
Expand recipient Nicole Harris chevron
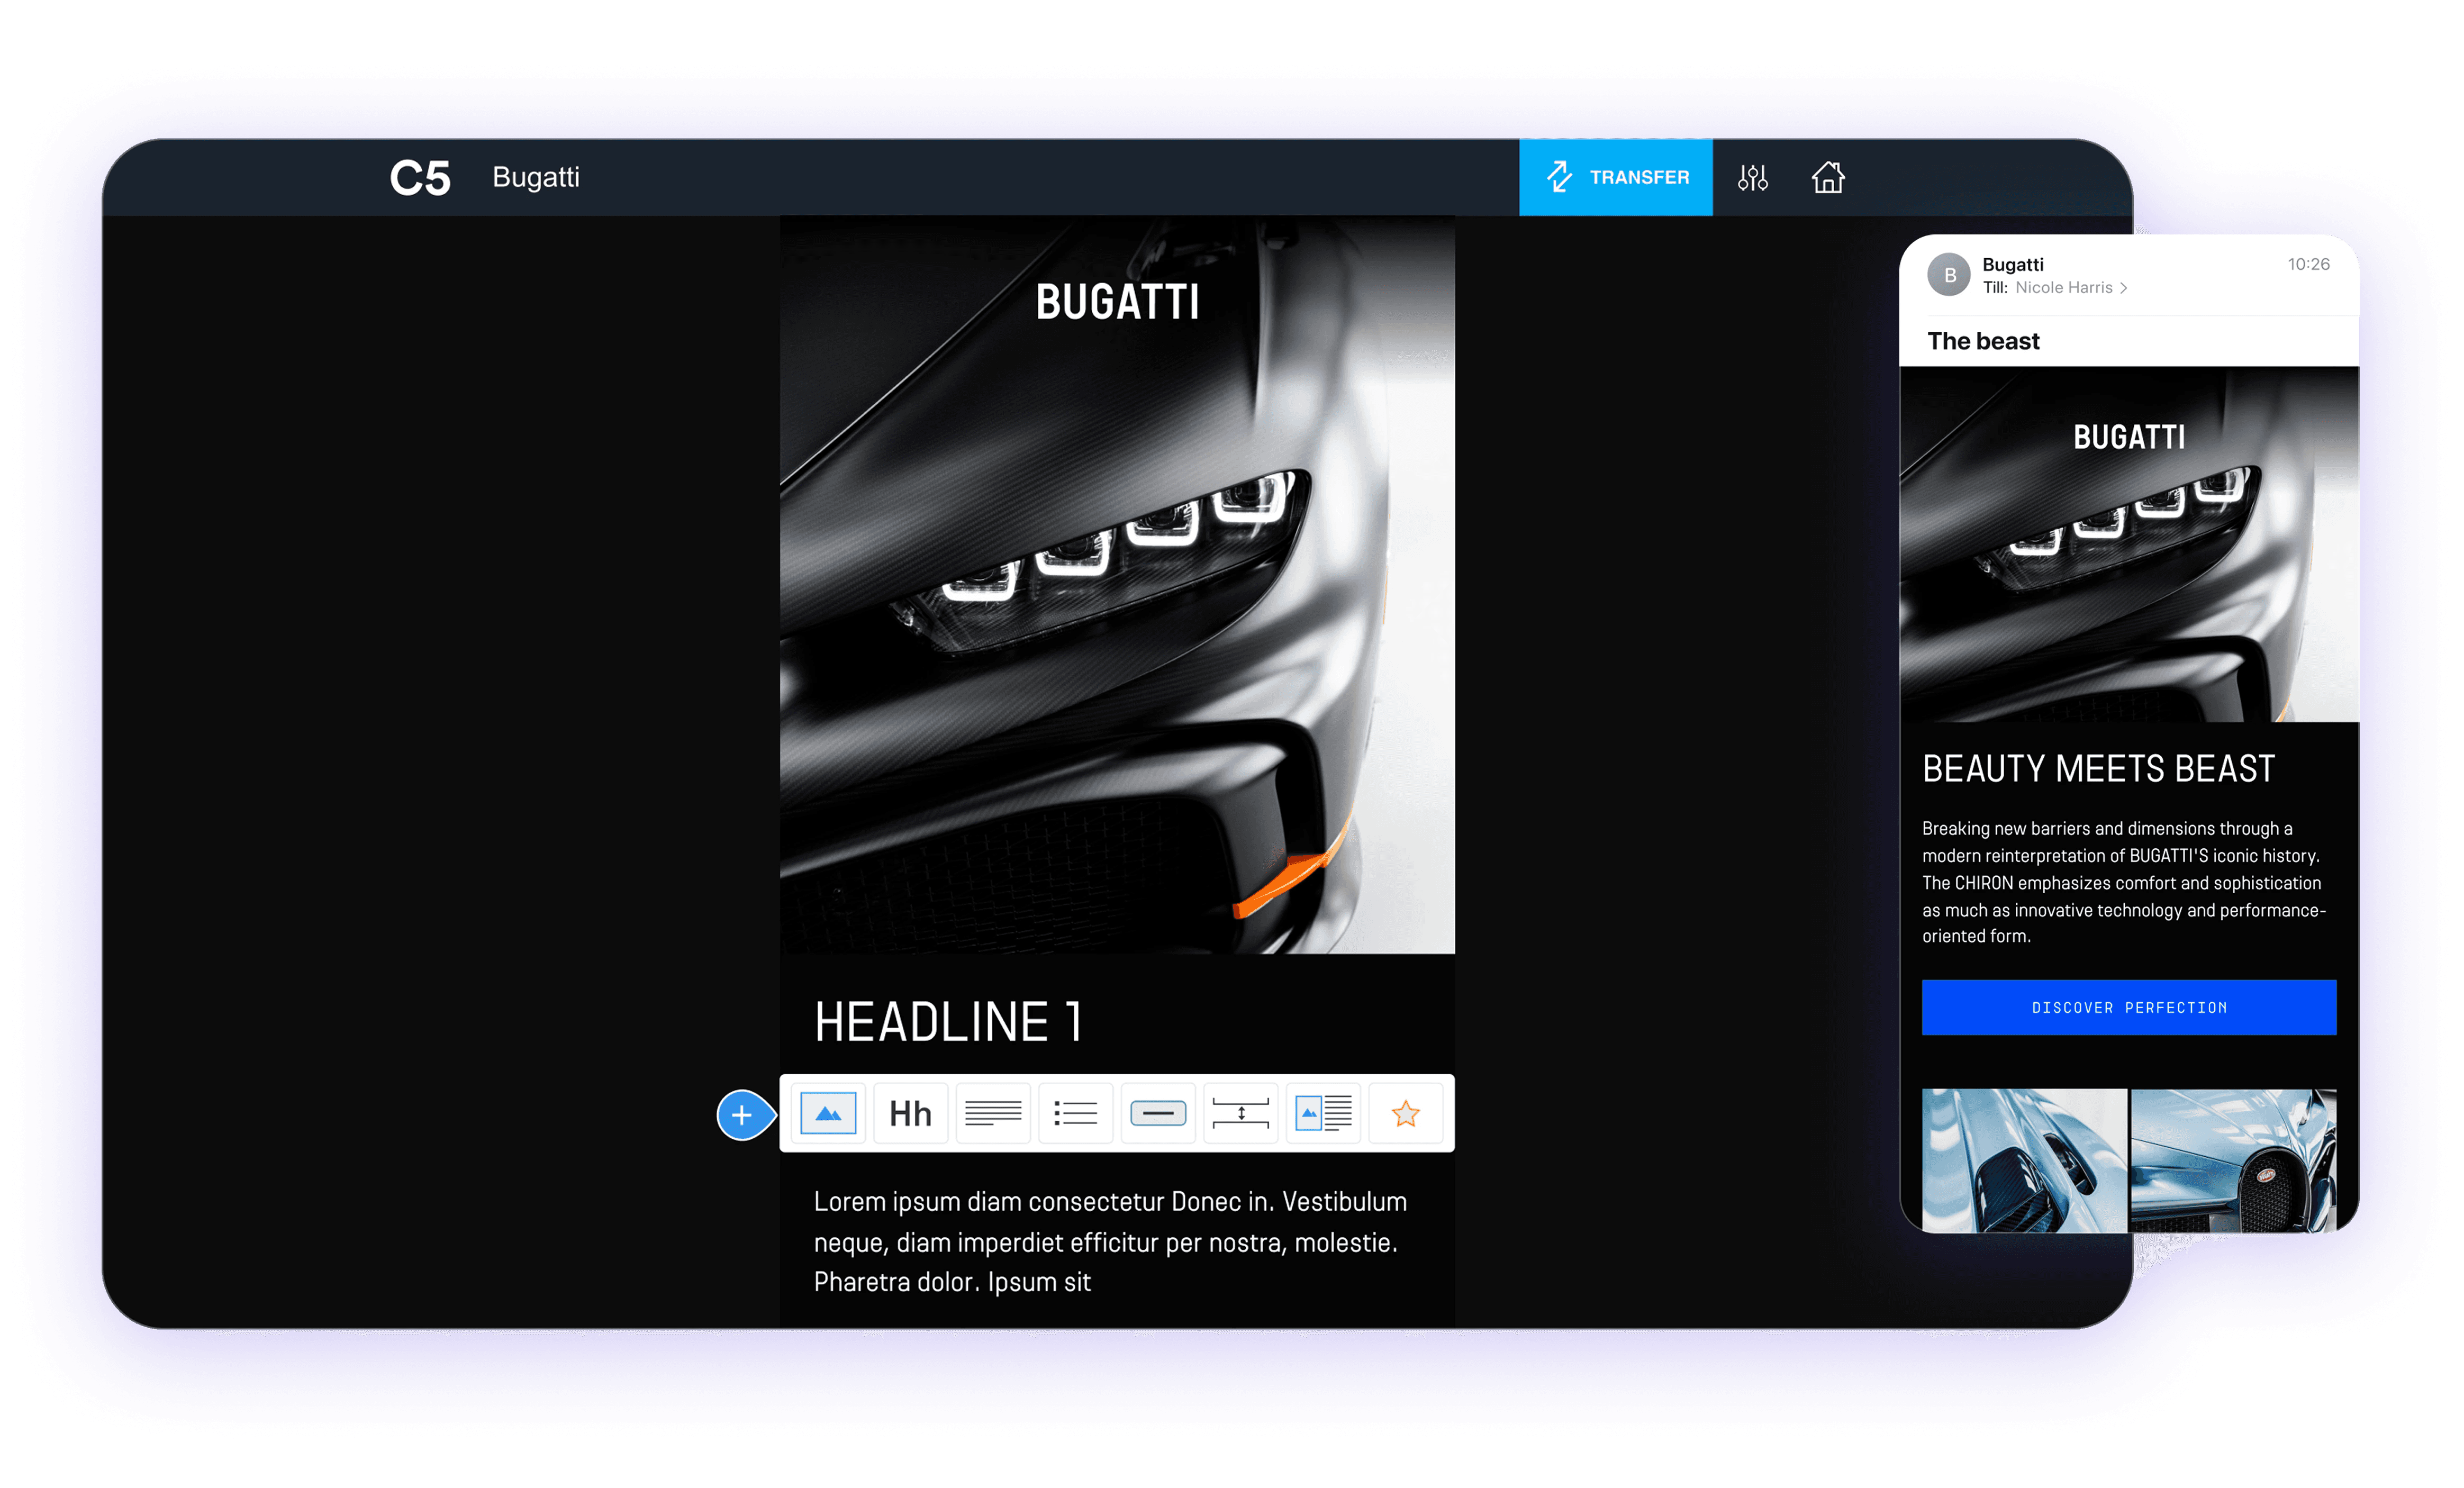coord(2124,288)
